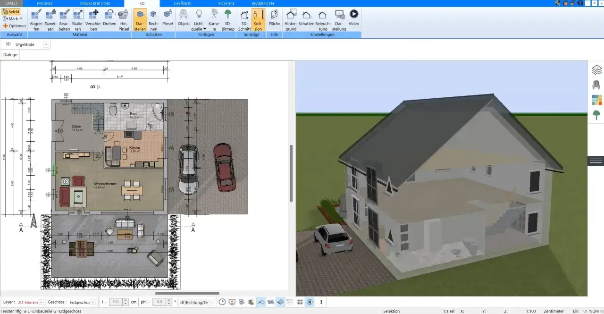This screenshot has width=604, height=314.
Task: Toggle the grey stacked layers button
Action: click(290, 302)
